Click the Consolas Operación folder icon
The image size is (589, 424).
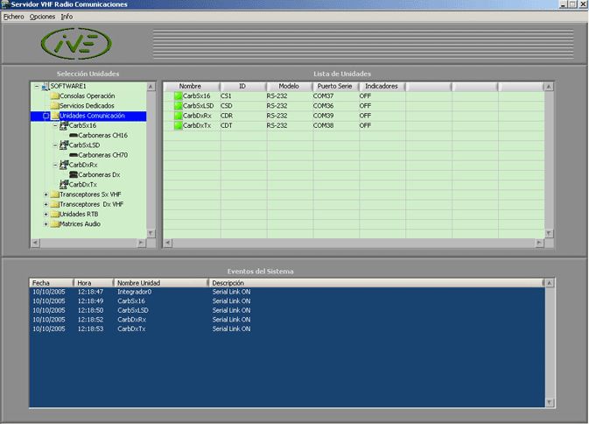pos(55,96)
